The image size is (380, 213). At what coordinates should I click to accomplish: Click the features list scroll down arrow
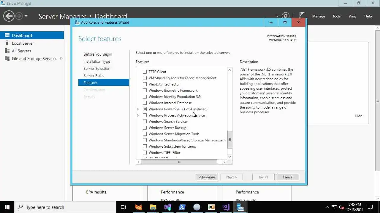pos(229,157)
